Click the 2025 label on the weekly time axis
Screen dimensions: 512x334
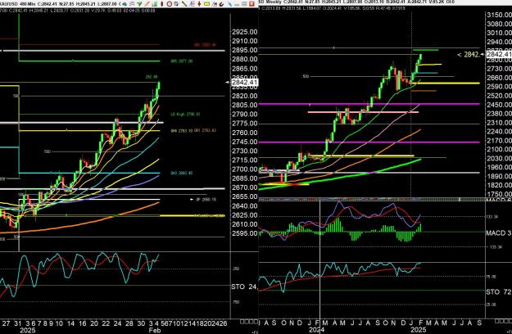[419, 330]
